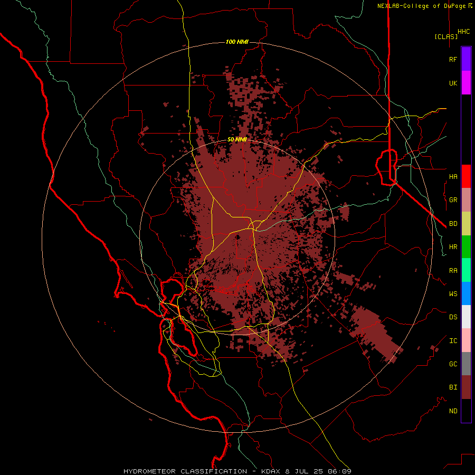Click the DS legend label
Viewport: 475px width, 475px height.
(453, 317)
